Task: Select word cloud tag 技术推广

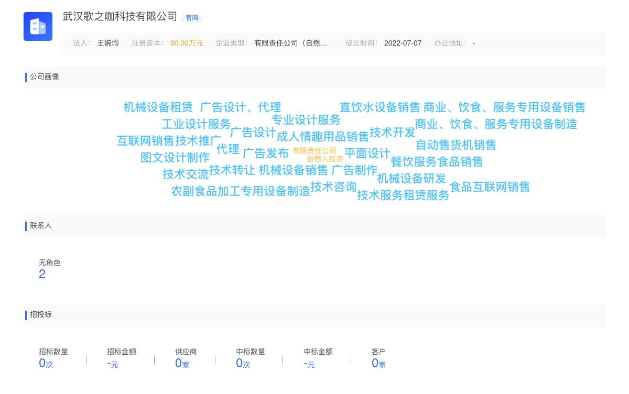Action: 198,141
